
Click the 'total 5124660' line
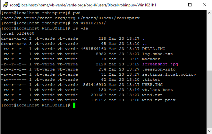[18, 33]
